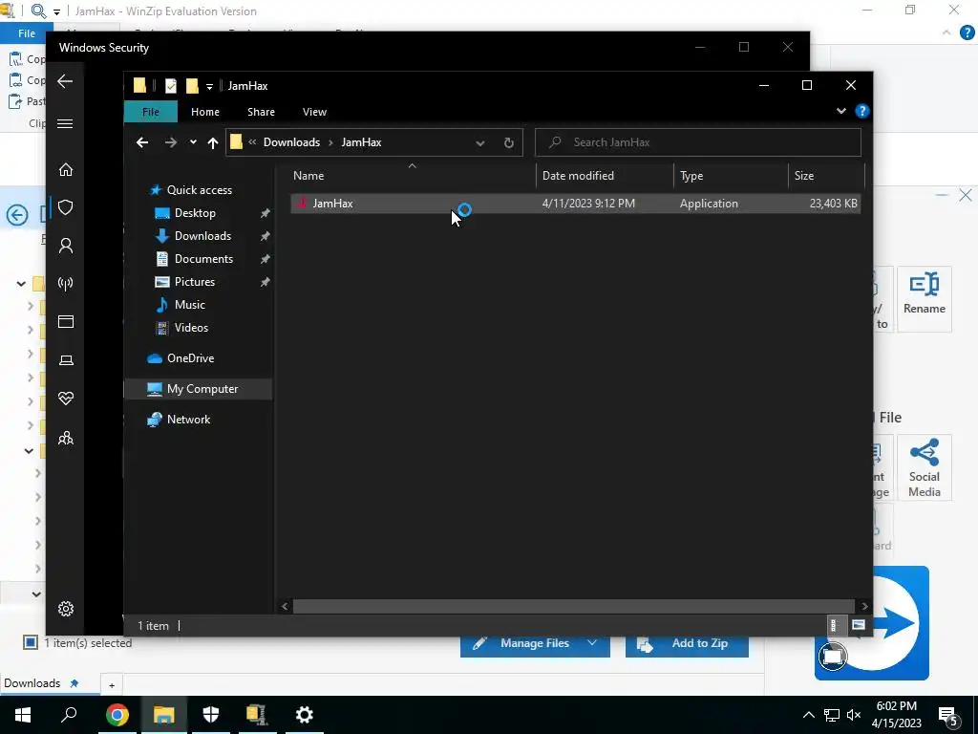
Task: Select Desktop in navigation pane
Action: [x=195, y=213]
